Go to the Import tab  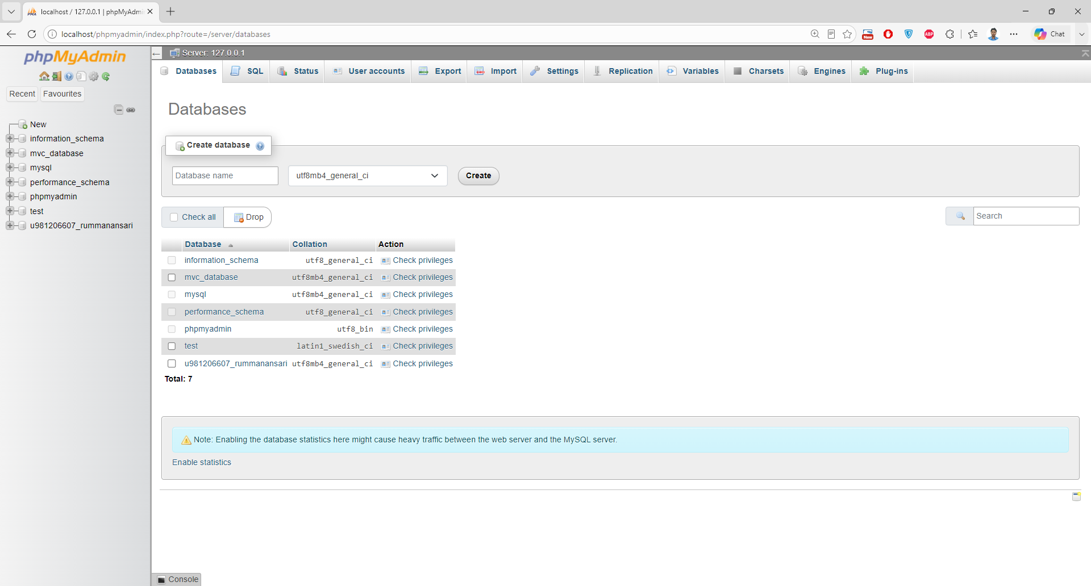point(495,72)
